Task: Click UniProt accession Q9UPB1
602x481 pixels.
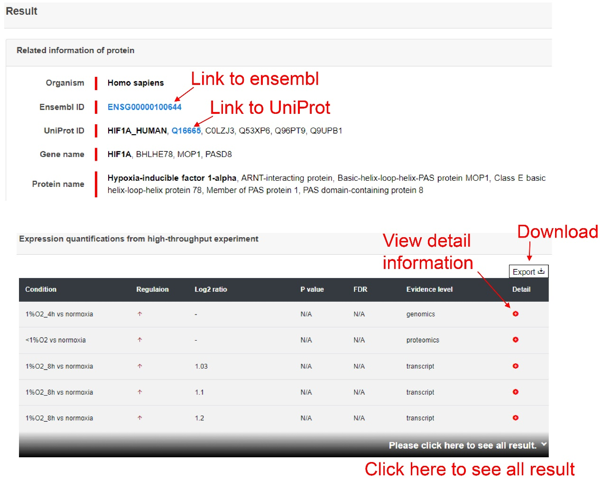Action: [x=326, y=131]
